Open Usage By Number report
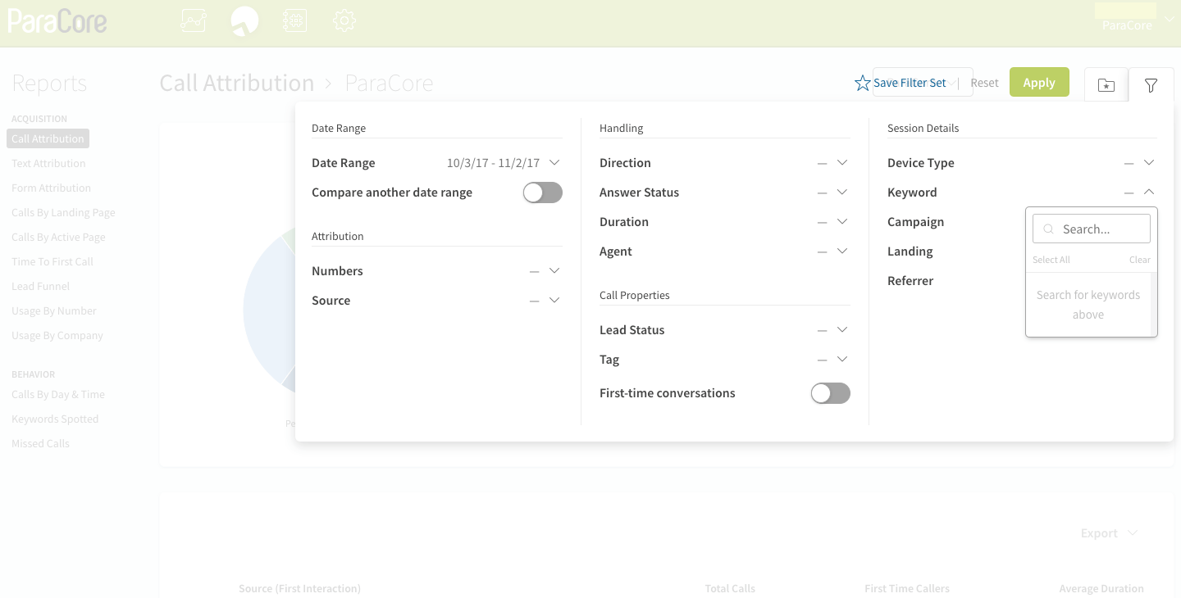Screen dimensions: 1181x598 54,310
